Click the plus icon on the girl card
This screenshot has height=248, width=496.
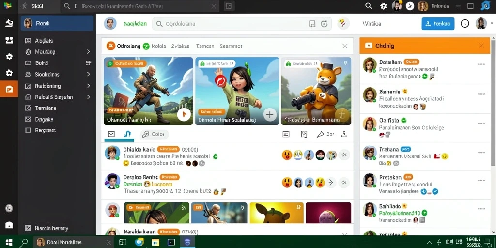click(x=270, y=115)
